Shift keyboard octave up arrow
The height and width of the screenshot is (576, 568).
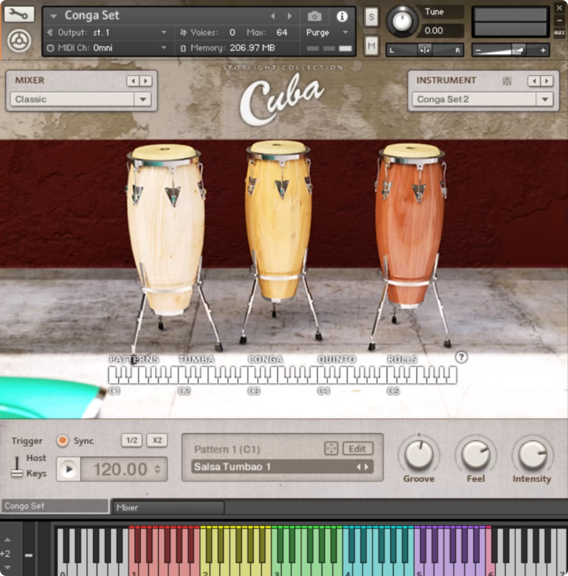(8, 540)
